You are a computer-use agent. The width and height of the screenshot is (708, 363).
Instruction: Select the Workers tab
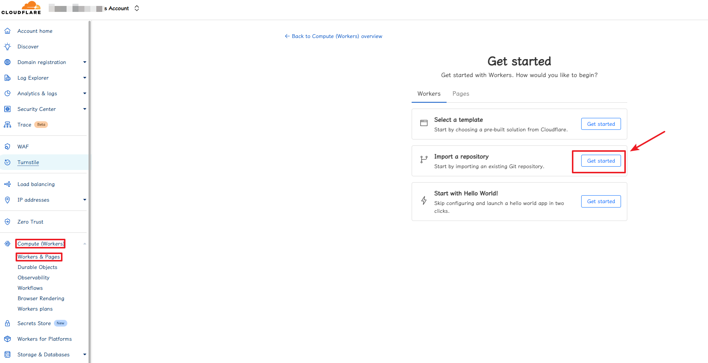(429, 94)
